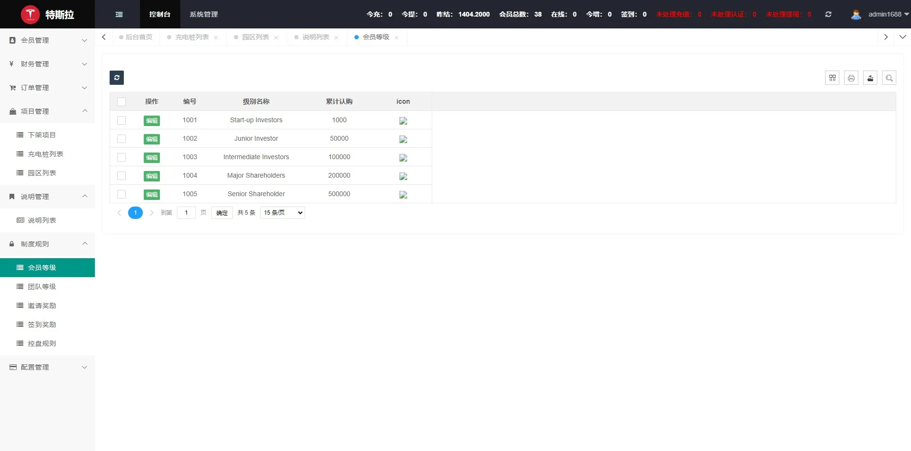The height and width of the screenshot is (451, 911).
Task: Close the 说明列表 tab
Action: pyautogui.click(x=336, y=37)
